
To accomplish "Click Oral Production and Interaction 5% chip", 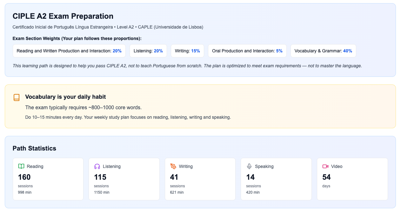I will (247, 51).
